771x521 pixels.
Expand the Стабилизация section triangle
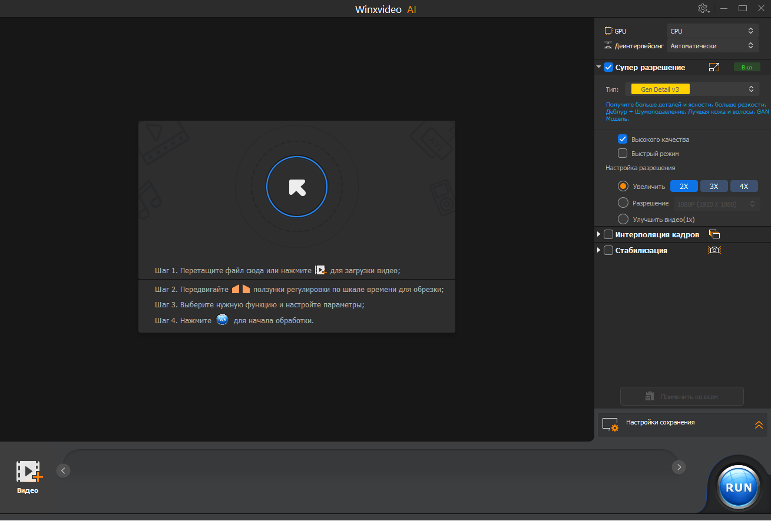[x=599, y=250]
